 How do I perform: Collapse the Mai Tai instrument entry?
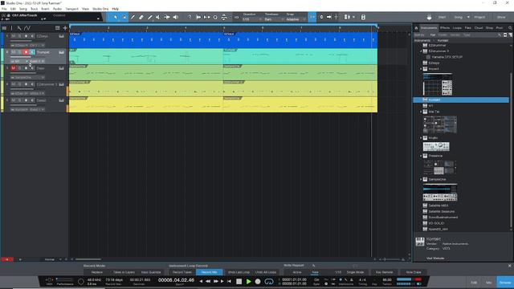(421, 112)
